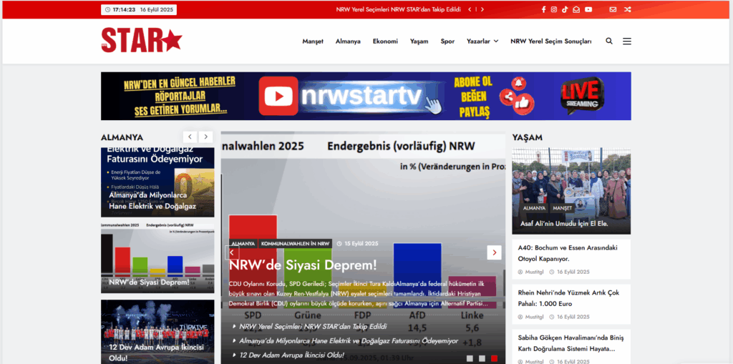Go to next headline in news ticker
This screenshot has height=364, width=733.
tap(482, 9)
